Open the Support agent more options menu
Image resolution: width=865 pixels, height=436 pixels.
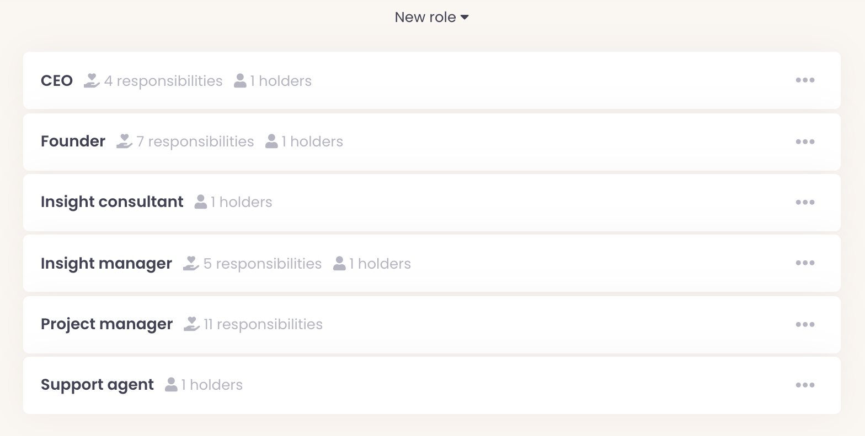pyautogui.click(x=805, y=385)
